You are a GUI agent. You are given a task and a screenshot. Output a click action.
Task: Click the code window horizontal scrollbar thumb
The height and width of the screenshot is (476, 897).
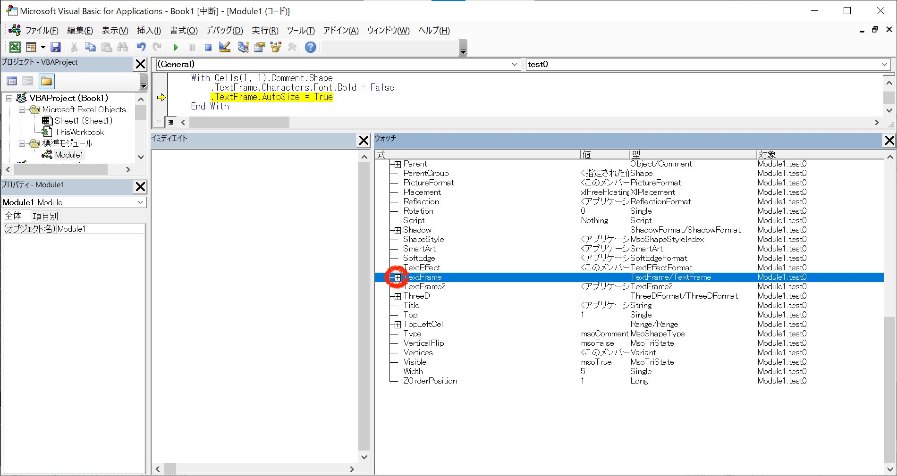pos(239,122)
